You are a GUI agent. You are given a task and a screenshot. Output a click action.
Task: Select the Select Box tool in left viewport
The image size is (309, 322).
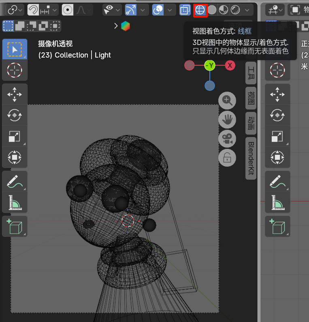pyautogui.click(x=15, y=49)
